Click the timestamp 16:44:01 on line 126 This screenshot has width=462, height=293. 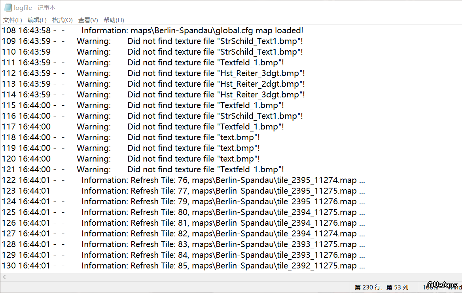click(x=34, y=223)
